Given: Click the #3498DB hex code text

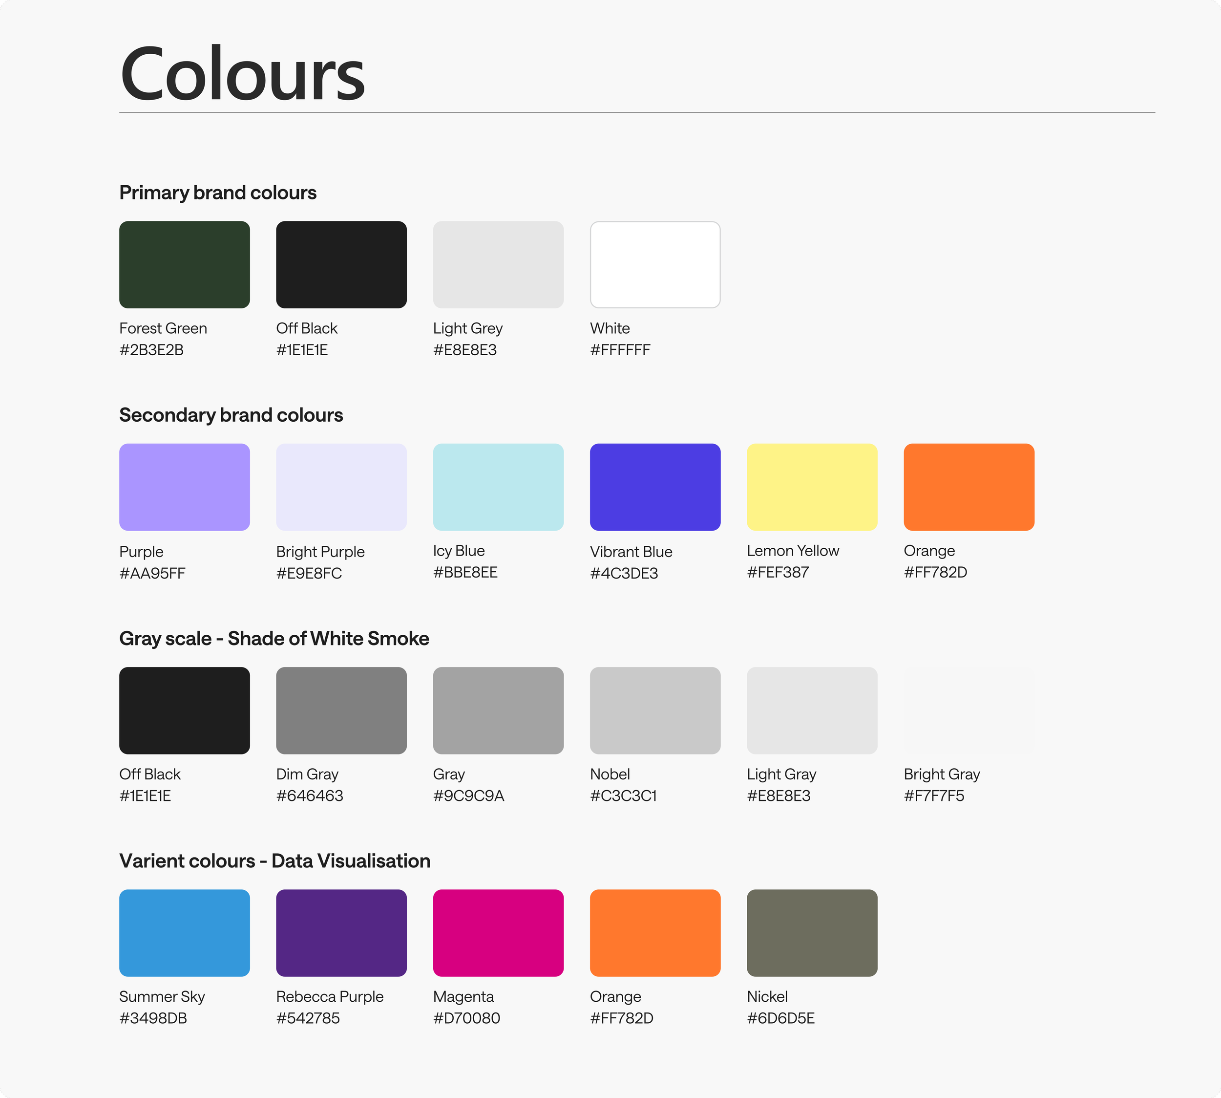Looking at the screenshot, I should tap(153, 1018).
